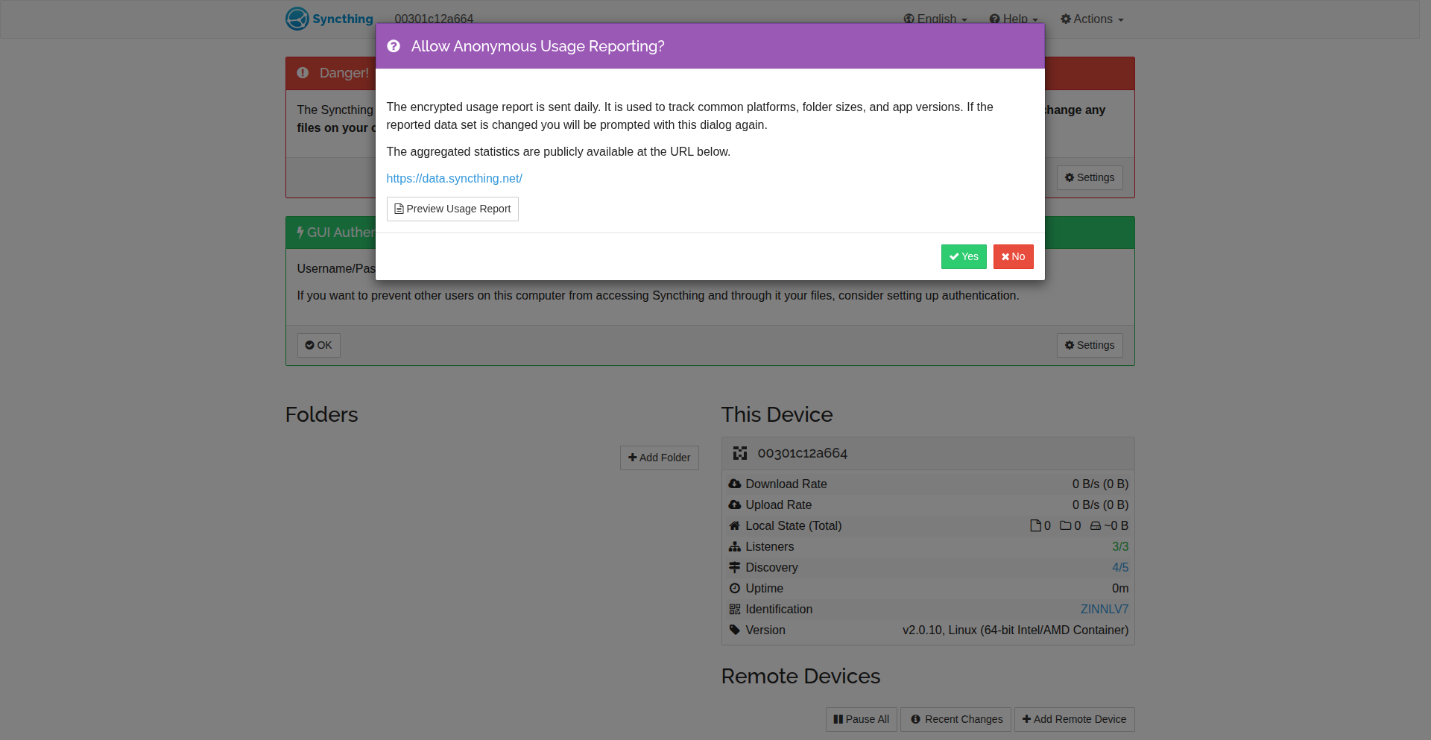Image resolution: width=1431 pixels, height=740 pixels.
Task: Click the Discovery signpost icon
Action: click(735, 567)
